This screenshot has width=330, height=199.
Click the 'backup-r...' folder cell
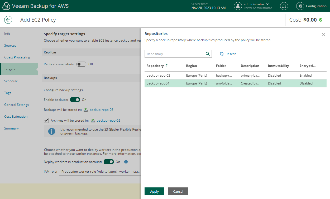pos(224,76)
